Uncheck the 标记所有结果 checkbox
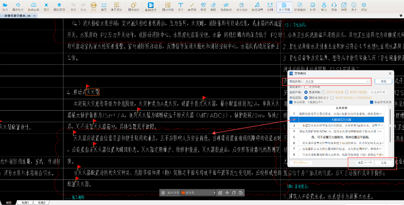Screen dimensions: 404x205 (x=372, y=102)
